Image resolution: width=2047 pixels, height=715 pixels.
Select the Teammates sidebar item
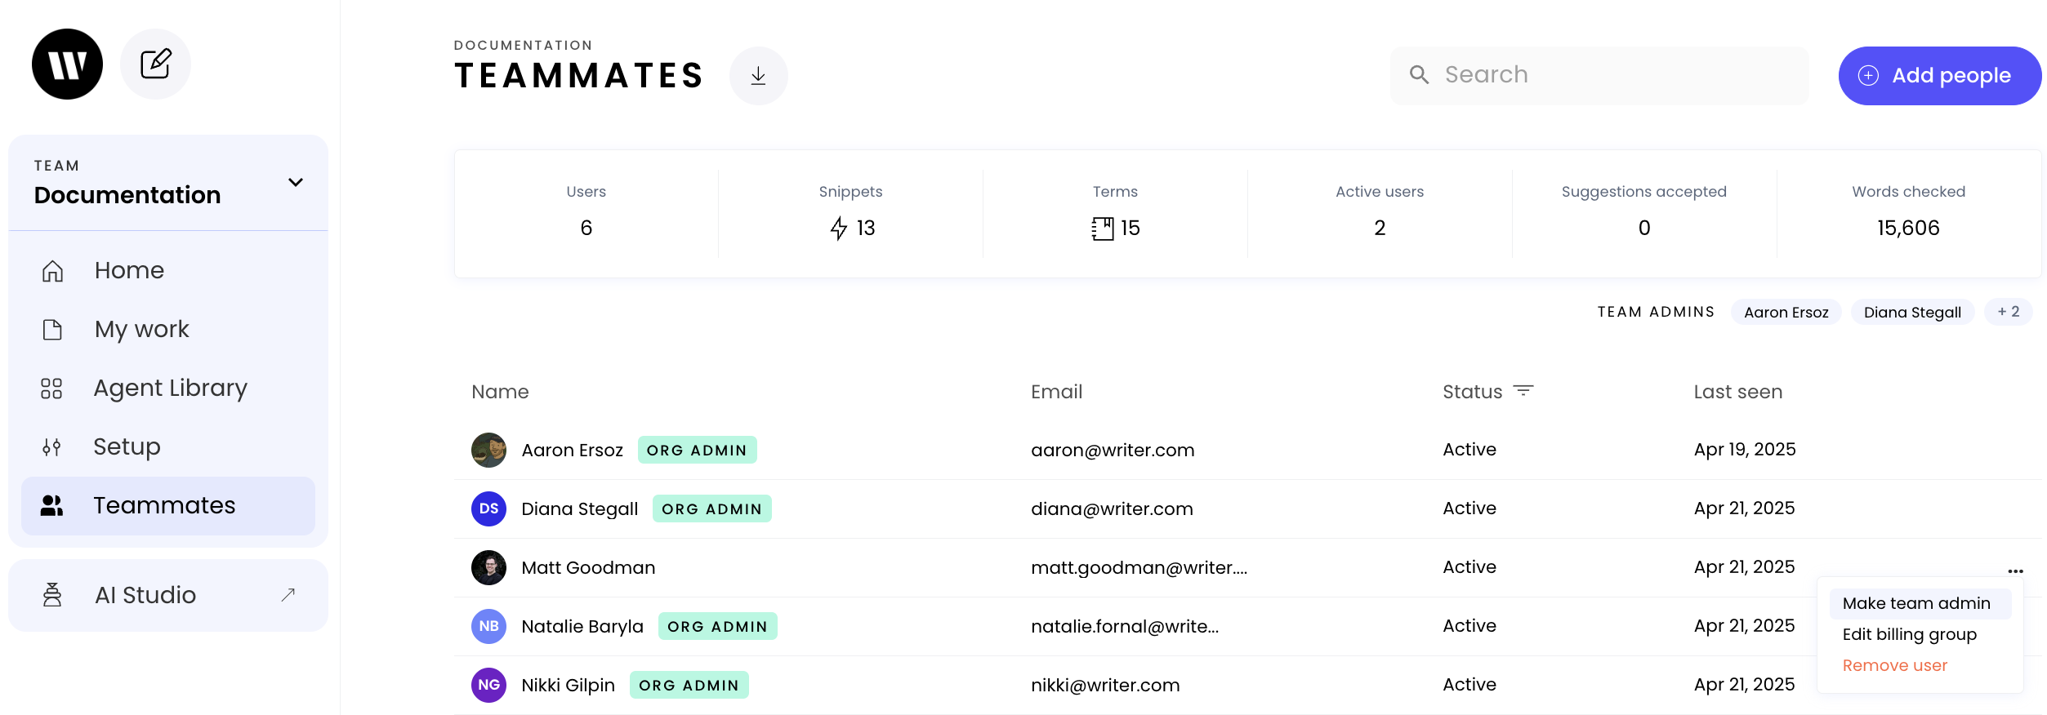click(x=168, y=505)
